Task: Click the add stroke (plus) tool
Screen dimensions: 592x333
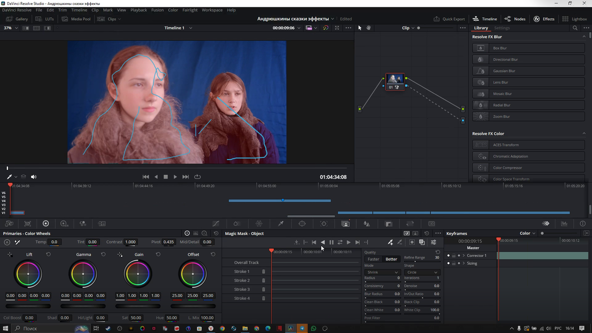Action: pos(390,242)
